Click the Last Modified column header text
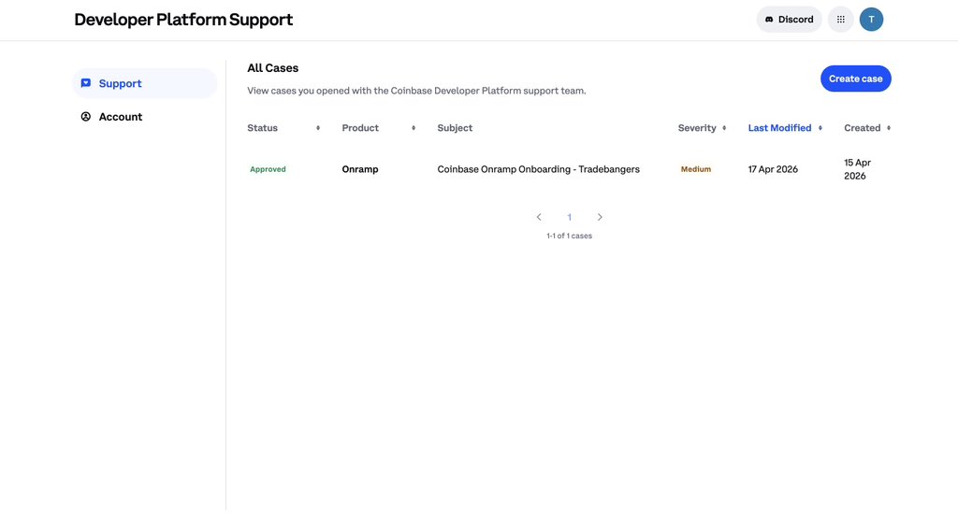Image resolution: width=958 pixels, height=516 pixels. pos(779,128)
